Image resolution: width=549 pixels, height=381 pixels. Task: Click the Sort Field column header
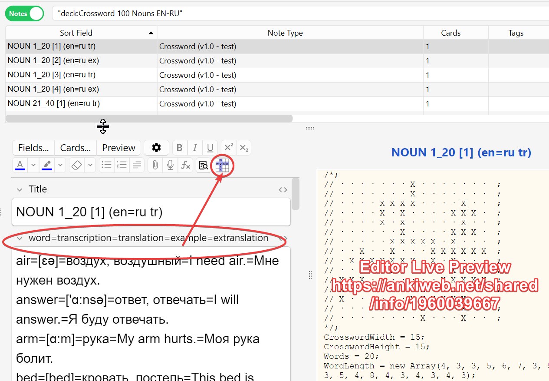pos(76,33)
